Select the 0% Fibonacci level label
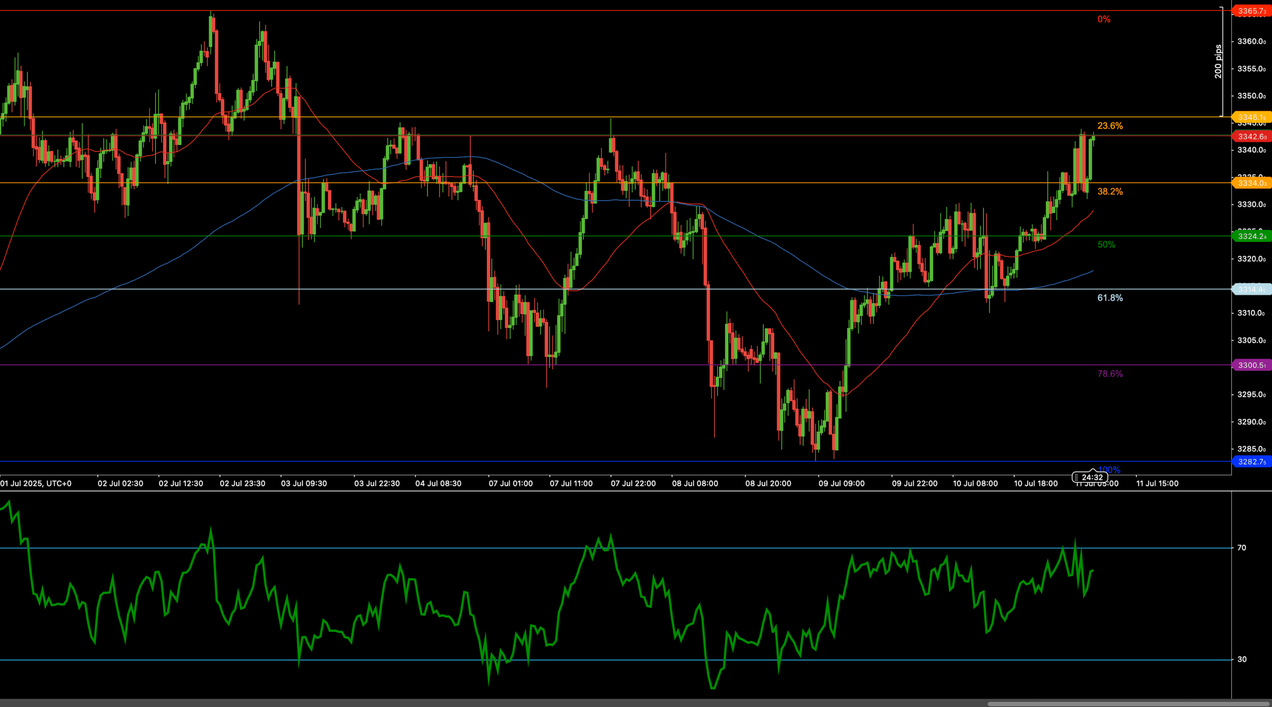 click(1104, 19)
